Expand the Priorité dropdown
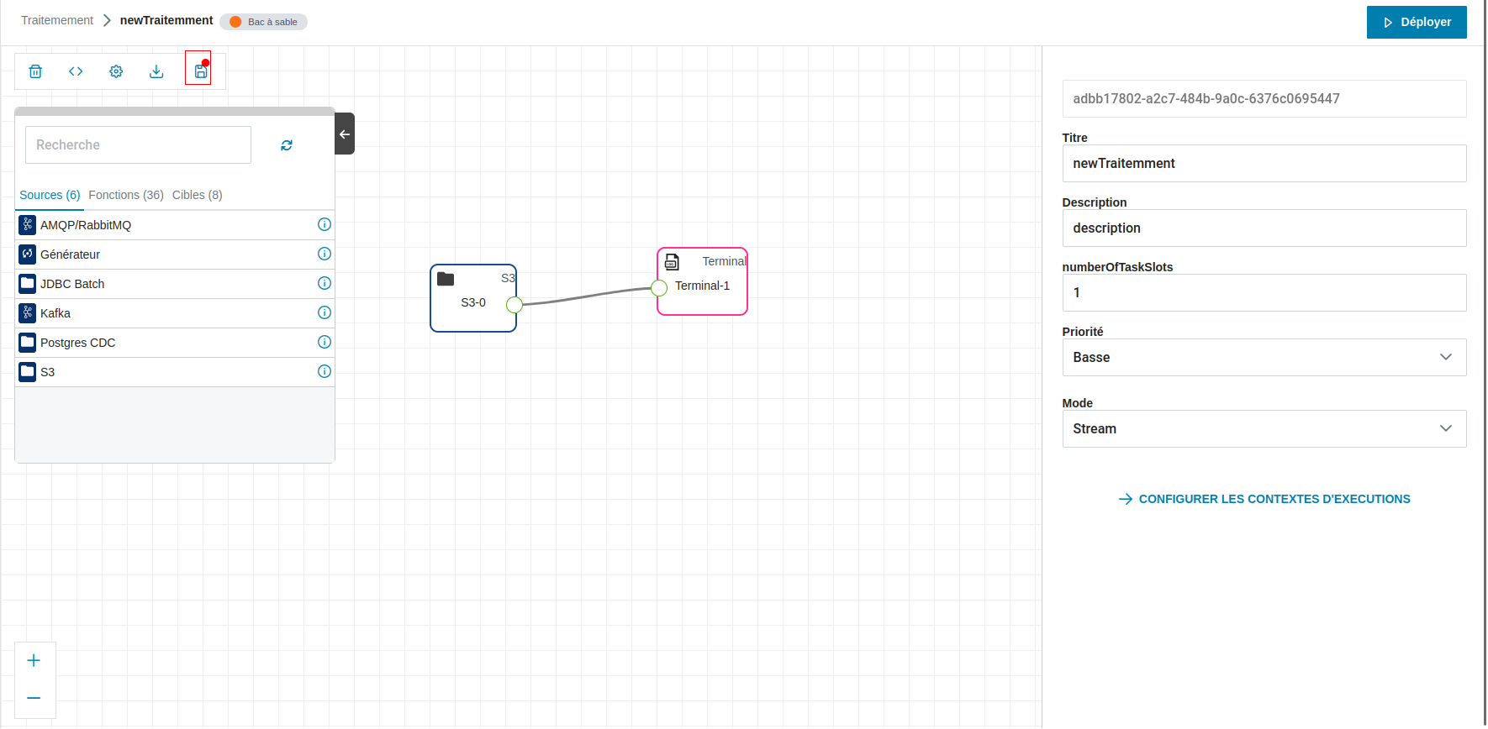This screenshot has width=1488, height=729. click(x=1264, y=357)
